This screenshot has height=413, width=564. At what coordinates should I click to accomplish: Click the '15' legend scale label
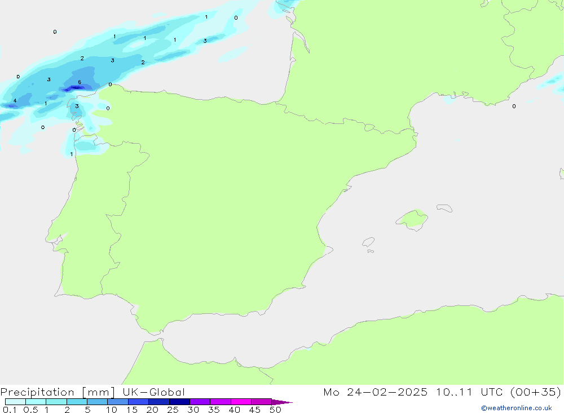pos(132,410)
